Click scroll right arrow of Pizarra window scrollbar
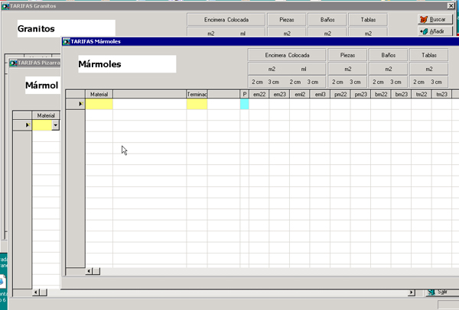459x310 pixels. coord(412,292)
